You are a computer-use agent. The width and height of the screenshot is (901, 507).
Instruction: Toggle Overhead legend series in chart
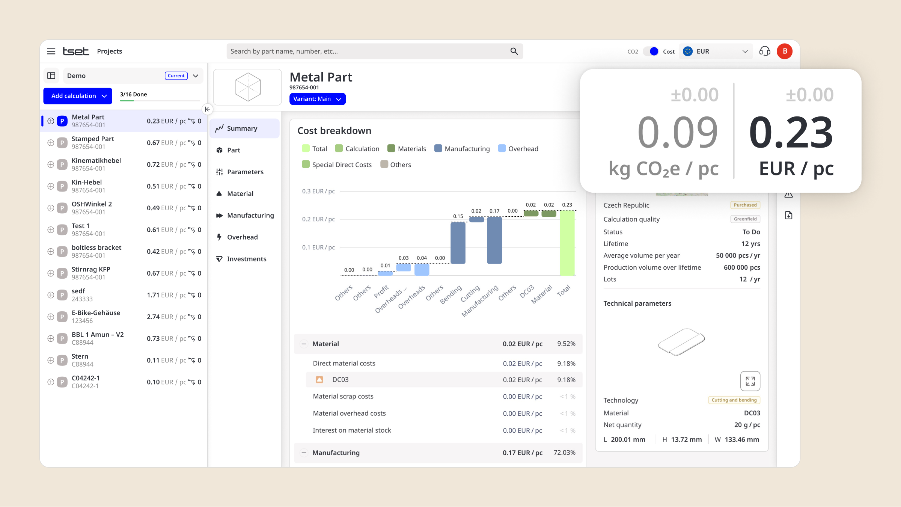click(x=518, y=149)
